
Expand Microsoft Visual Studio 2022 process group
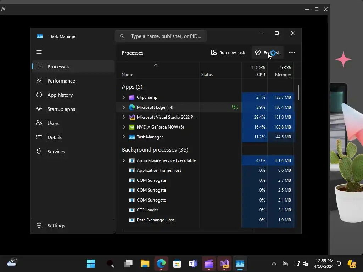pyautogui.click(x=124, y=117)
